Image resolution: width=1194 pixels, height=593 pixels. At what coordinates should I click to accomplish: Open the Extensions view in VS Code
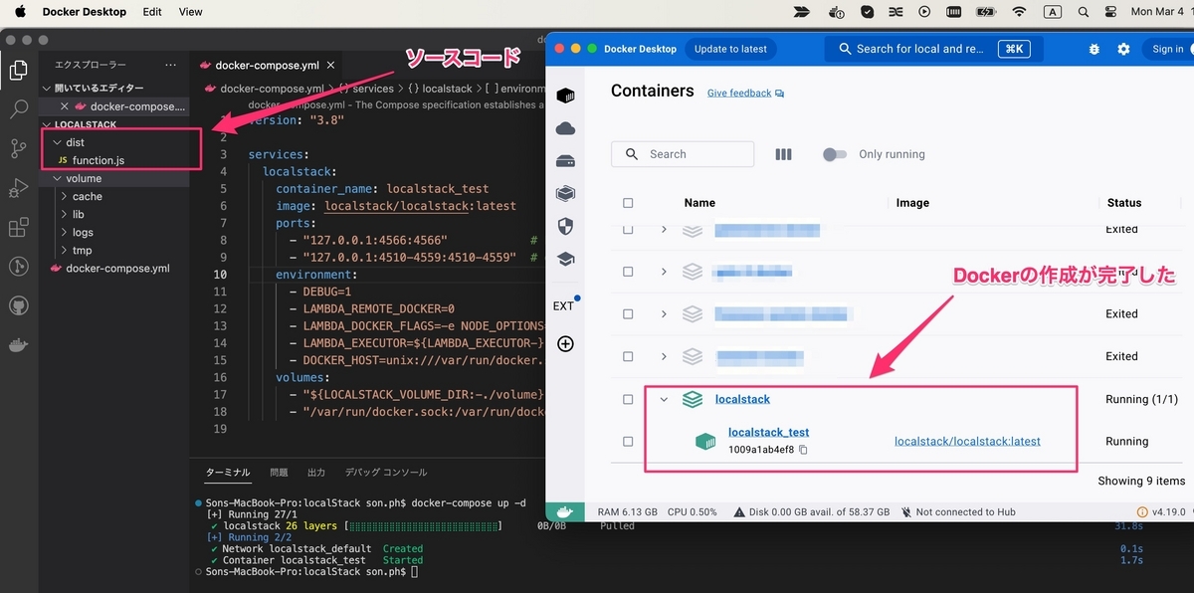[x=18, y=228]
